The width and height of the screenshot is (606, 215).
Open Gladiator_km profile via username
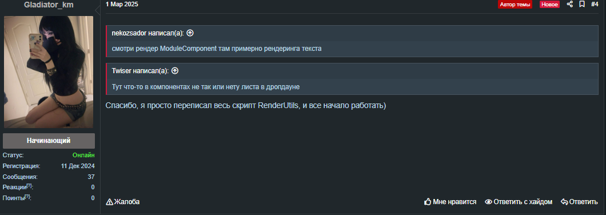(49, 5)
